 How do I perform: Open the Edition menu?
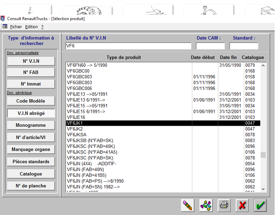31,27
